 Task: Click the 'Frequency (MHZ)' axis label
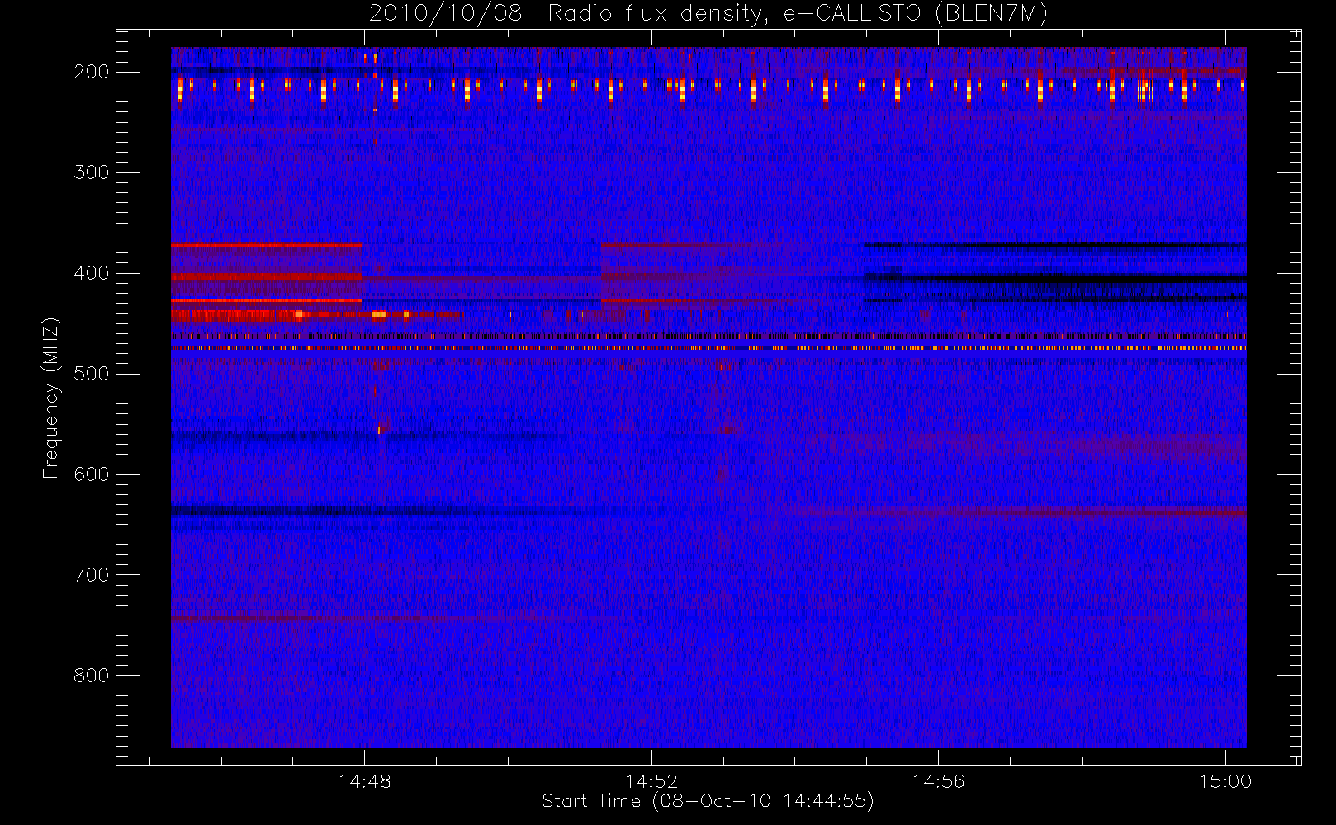tap(51, 398)
